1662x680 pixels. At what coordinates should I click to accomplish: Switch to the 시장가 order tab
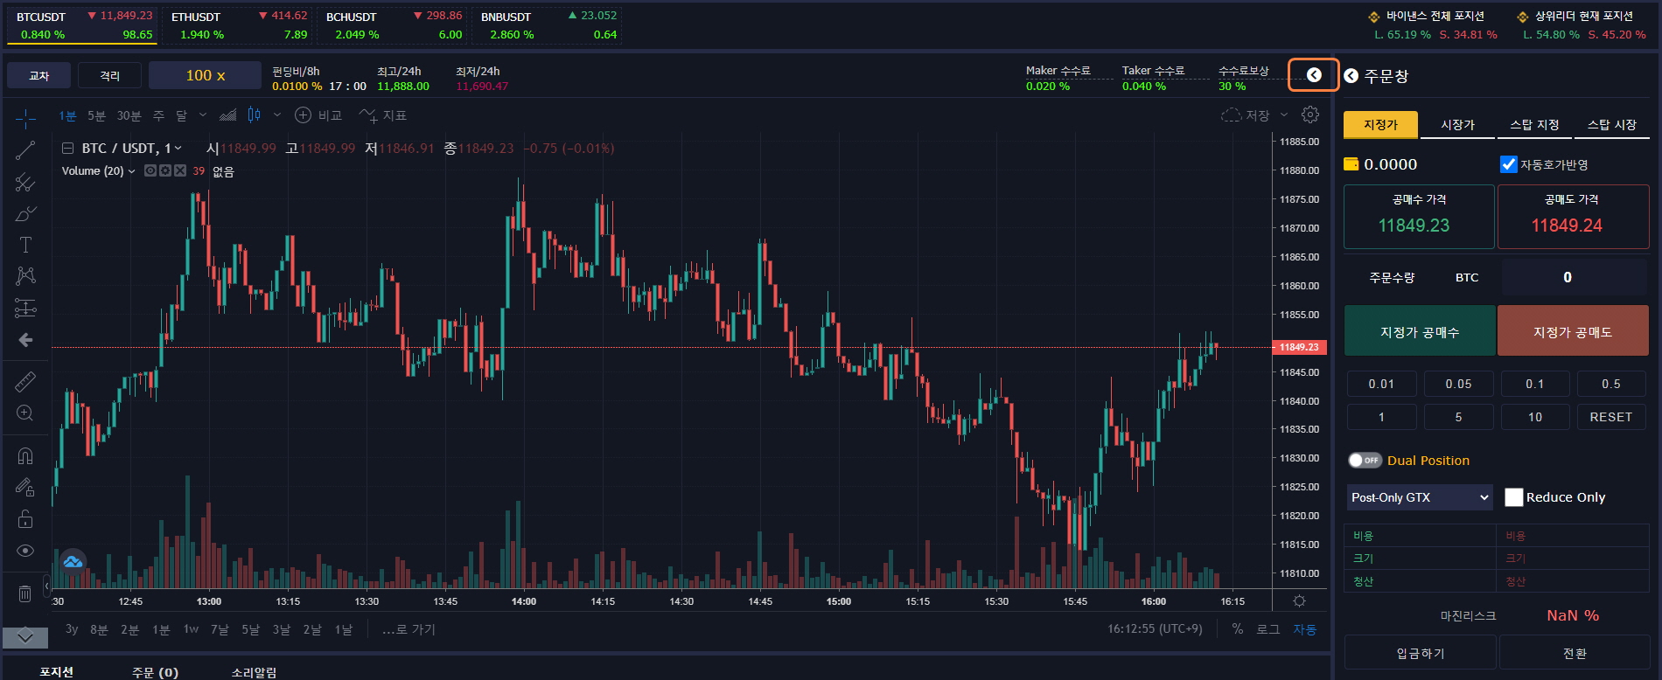[x=1457, y=125]
